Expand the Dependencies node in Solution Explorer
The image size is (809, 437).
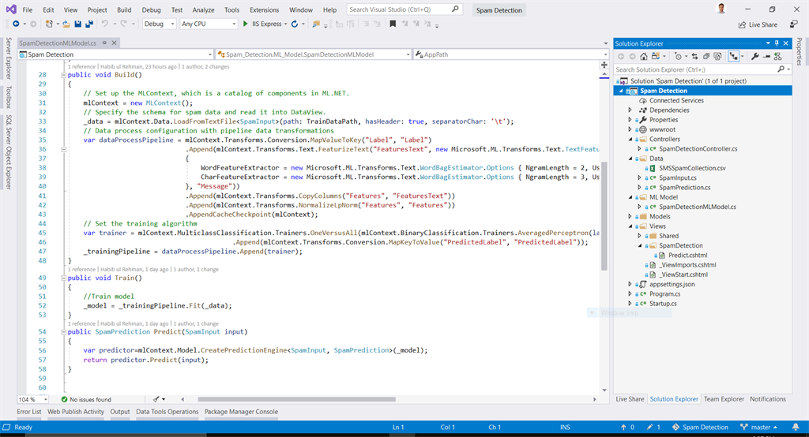tap(630, 110)
